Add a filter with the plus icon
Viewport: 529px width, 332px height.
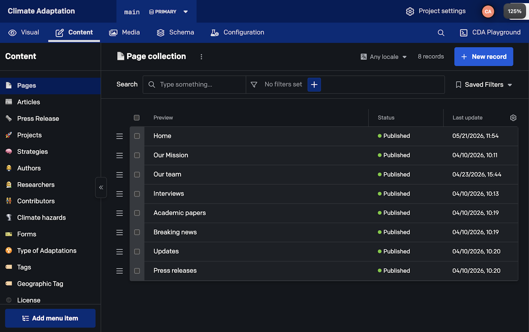[314, 84]
